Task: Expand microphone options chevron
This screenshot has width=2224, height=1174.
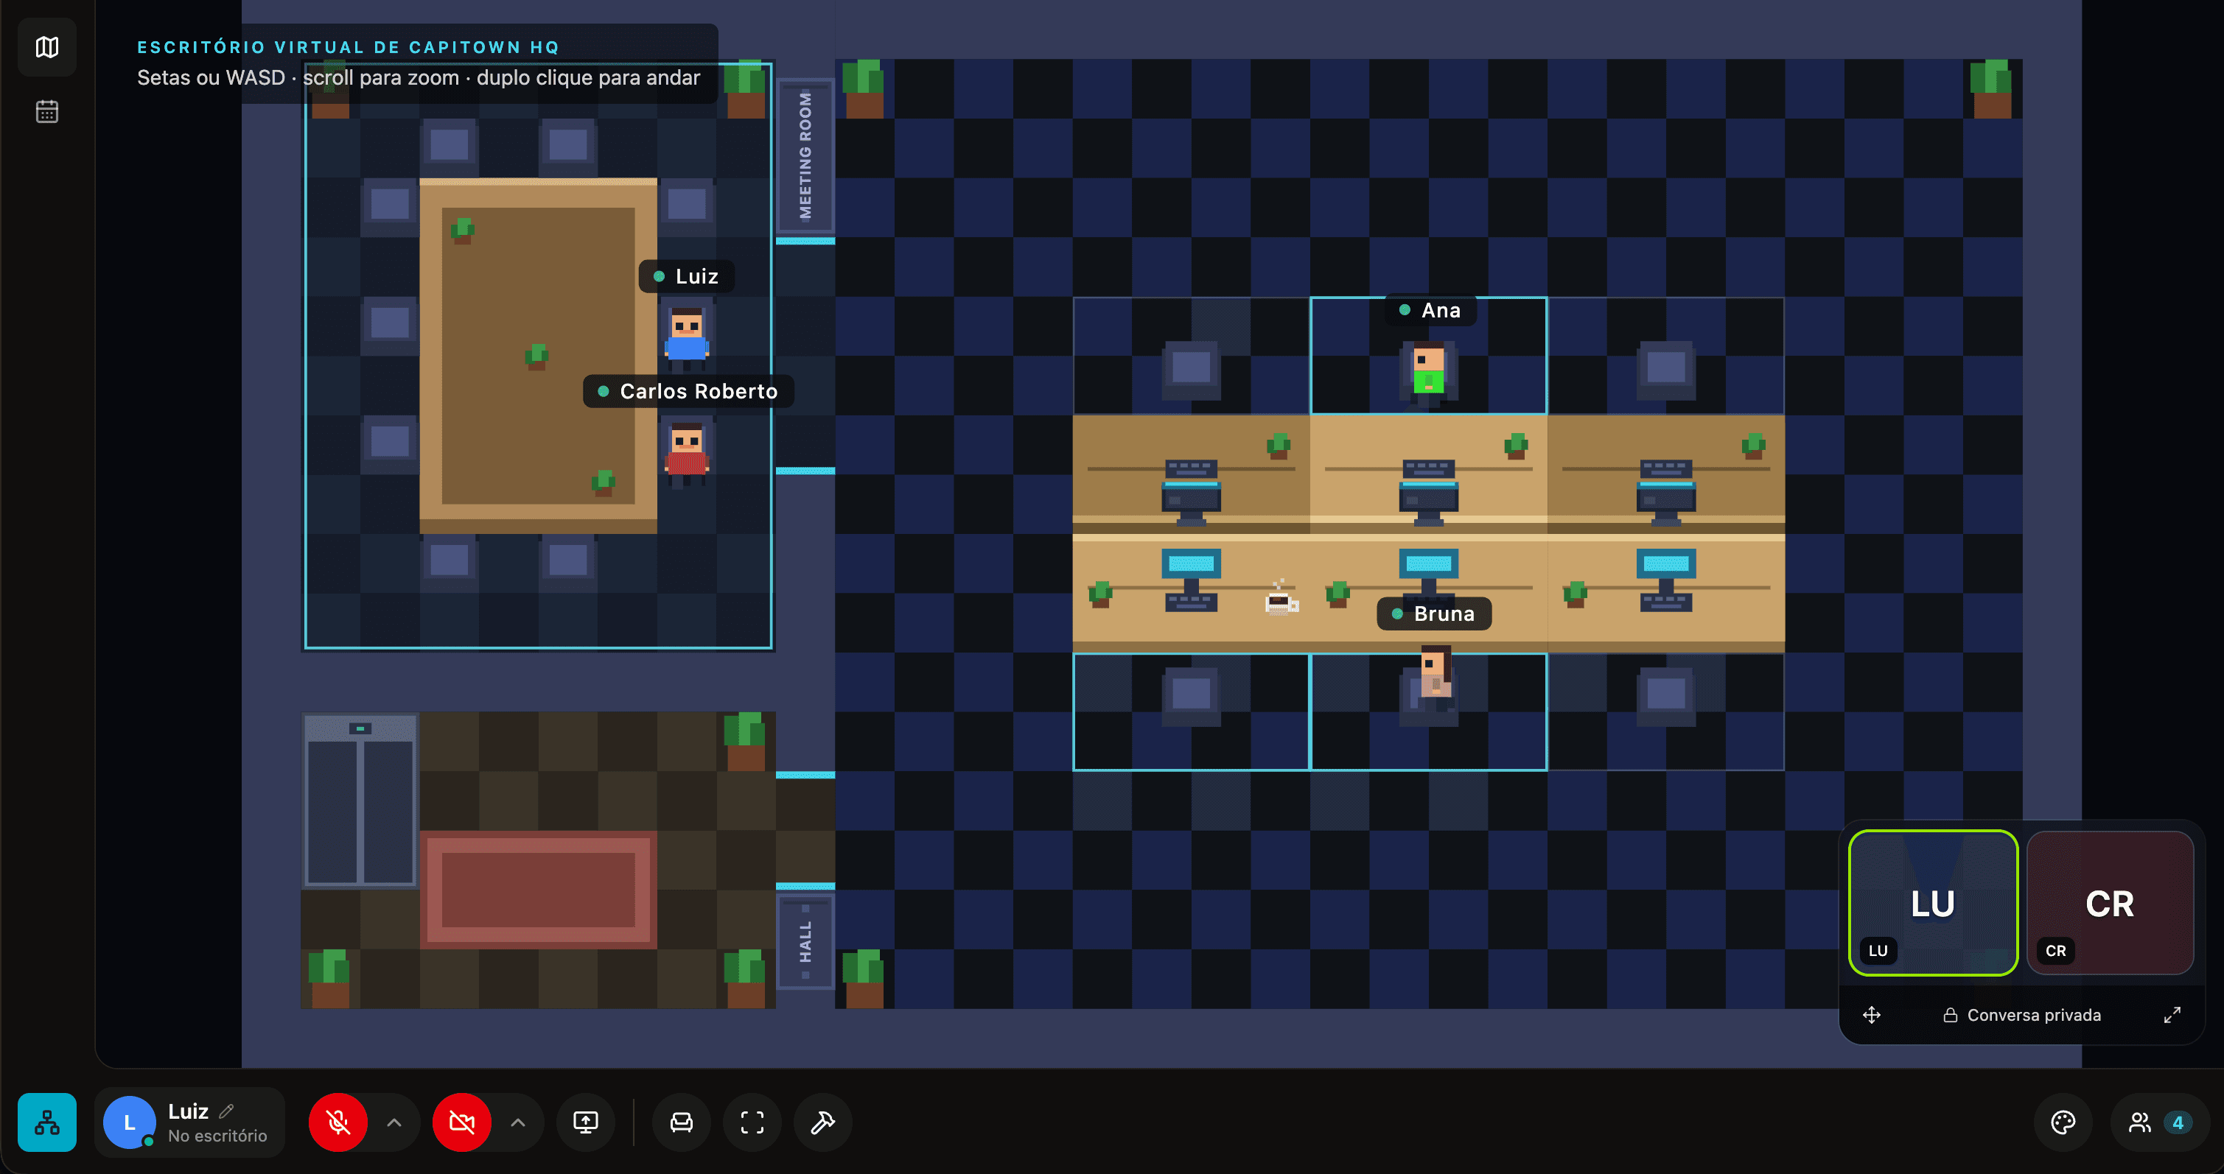Action: [394, 1122]
